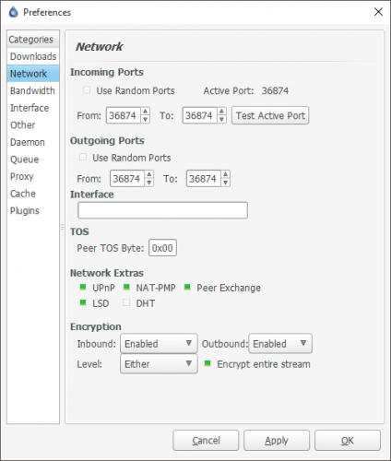Disable the LSD checkbox
The image size is (391, 461).
point(83,302)
